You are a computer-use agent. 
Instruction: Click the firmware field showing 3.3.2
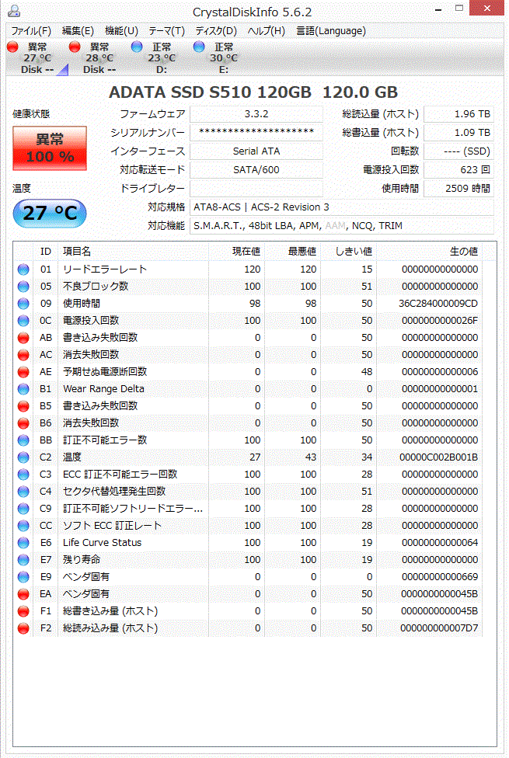(x=256, y=114)
